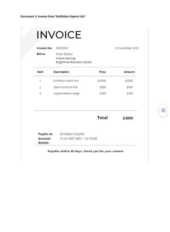Click the Payable within 30 days note
Image resolution: width=170 pixels, height=232 pixels.
pyautogui.click(x=85, y=151)
